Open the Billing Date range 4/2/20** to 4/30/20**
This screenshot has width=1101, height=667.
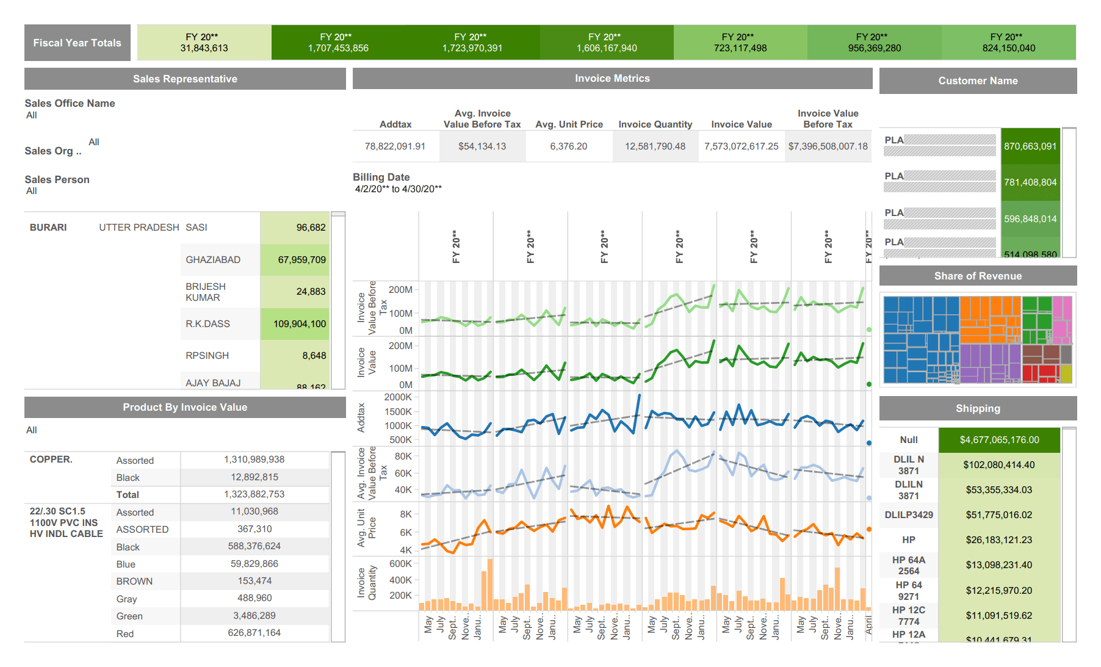coord(398,189)
